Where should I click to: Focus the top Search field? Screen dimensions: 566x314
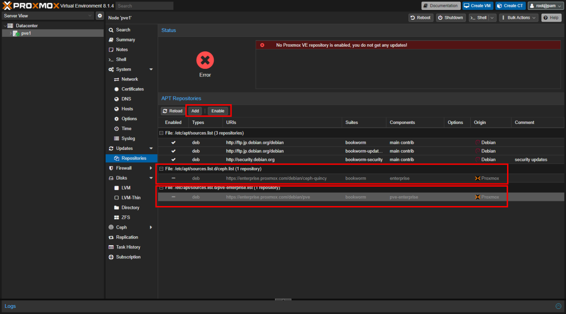point(144,6)
